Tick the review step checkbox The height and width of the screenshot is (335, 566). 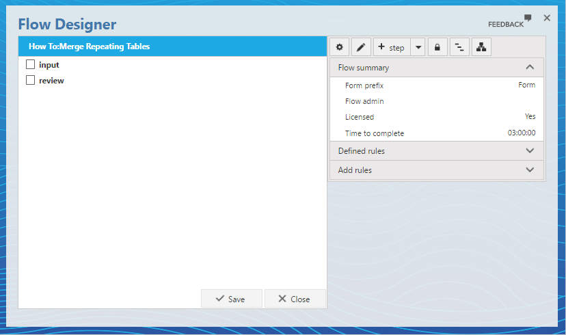point(30,80)
